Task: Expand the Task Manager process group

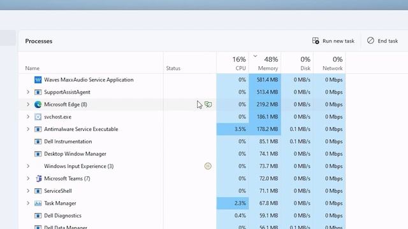Action: pos(28,203)
